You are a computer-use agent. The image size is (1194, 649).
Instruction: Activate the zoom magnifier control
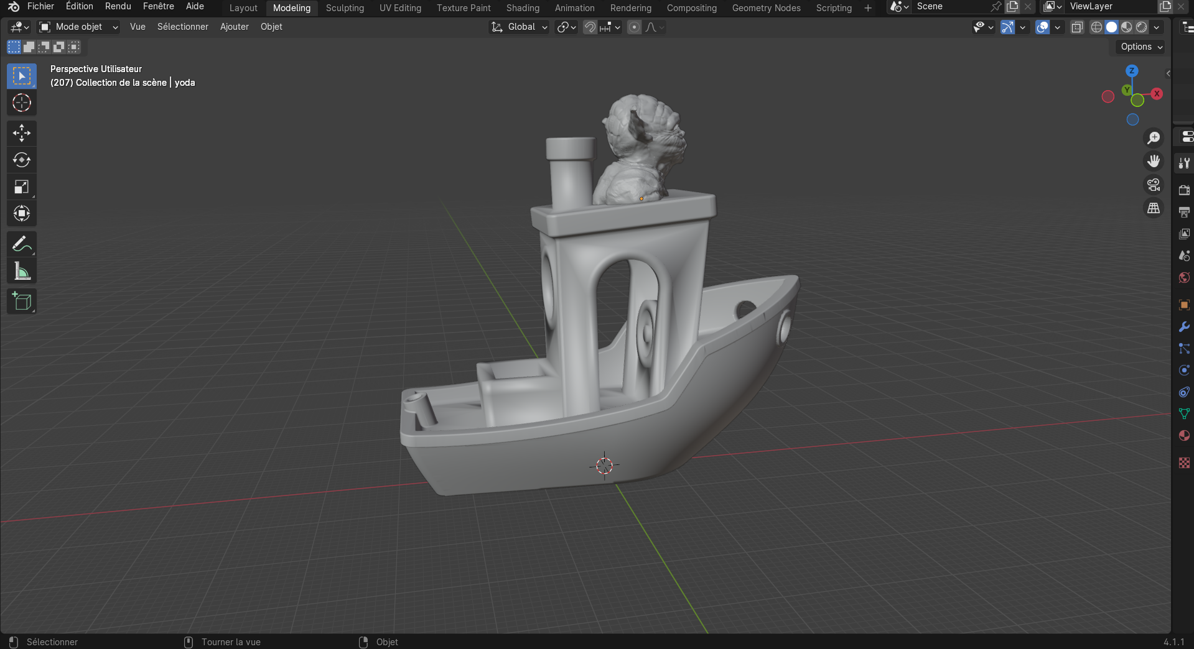tap(1153, 137)
